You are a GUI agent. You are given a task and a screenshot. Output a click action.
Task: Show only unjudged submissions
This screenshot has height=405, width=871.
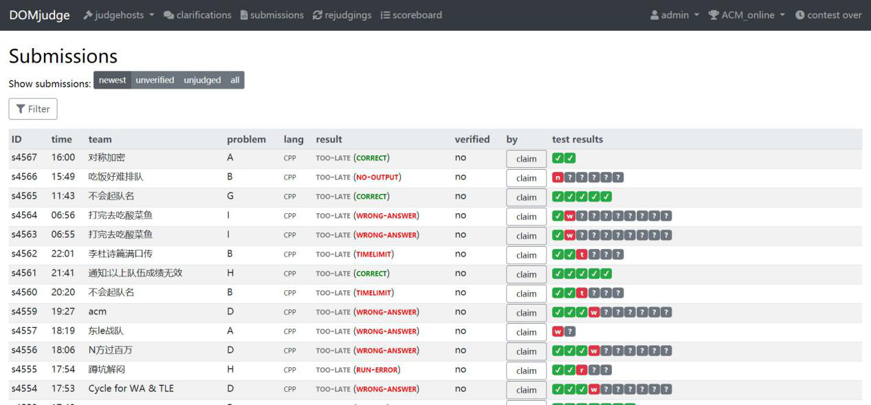pyautogui.click(x=202, y=80)
